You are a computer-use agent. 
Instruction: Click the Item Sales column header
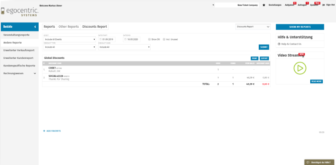pyautogui.click(x=250, y=63)
